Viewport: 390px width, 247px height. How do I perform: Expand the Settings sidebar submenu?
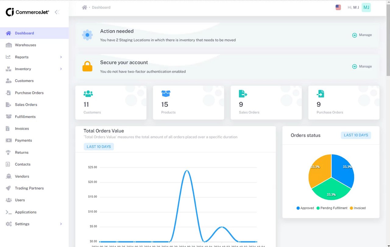point(34,224)
